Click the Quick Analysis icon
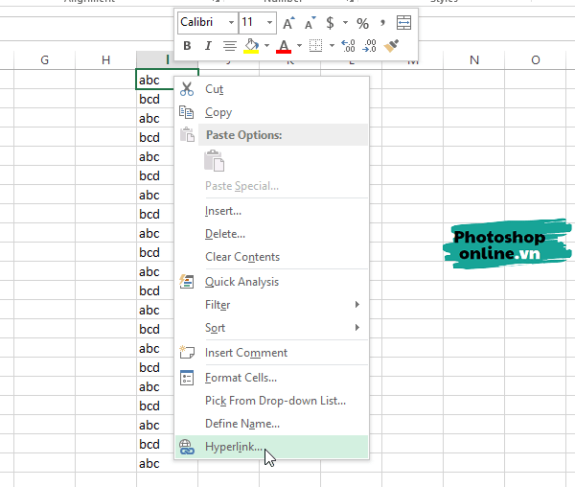This screenshot has height=487, width=575. 186,282
